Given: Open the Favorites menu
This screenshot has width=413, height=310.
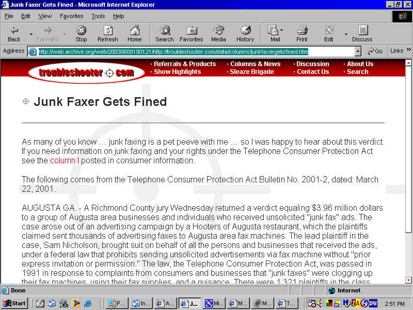Looking at the screenshot, I should click(71, 17).
